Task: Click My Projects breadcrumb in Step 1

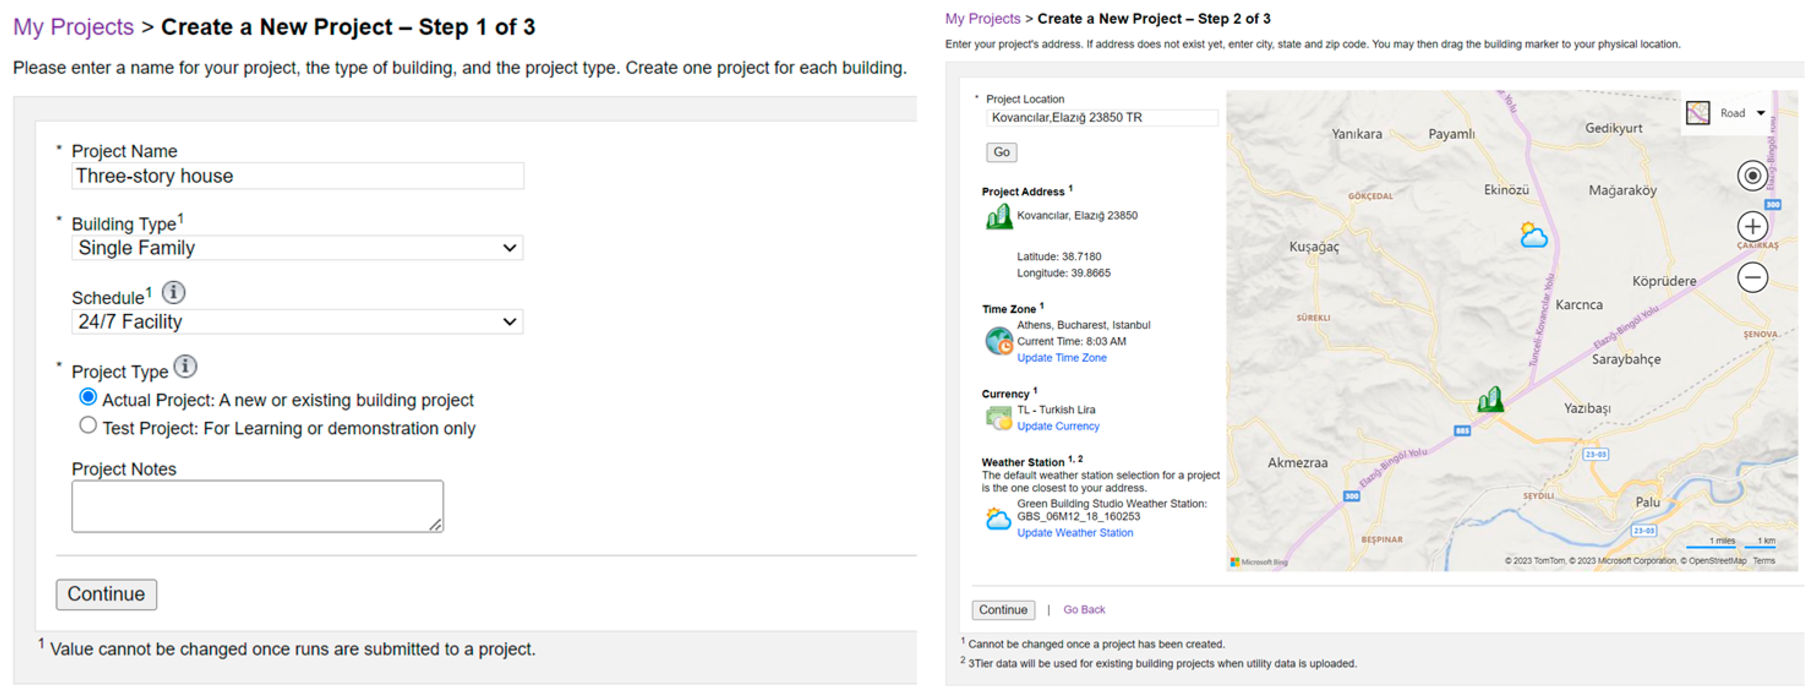Action: pyautogui.click(x=73, y=27)
